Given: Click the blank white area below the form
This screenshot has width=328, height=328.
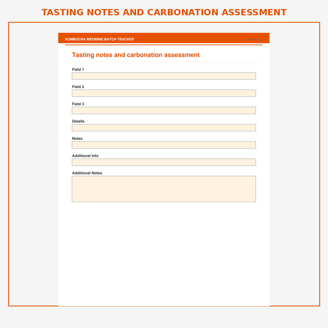Looking at the screenshot, I should (x=164, y=254).
